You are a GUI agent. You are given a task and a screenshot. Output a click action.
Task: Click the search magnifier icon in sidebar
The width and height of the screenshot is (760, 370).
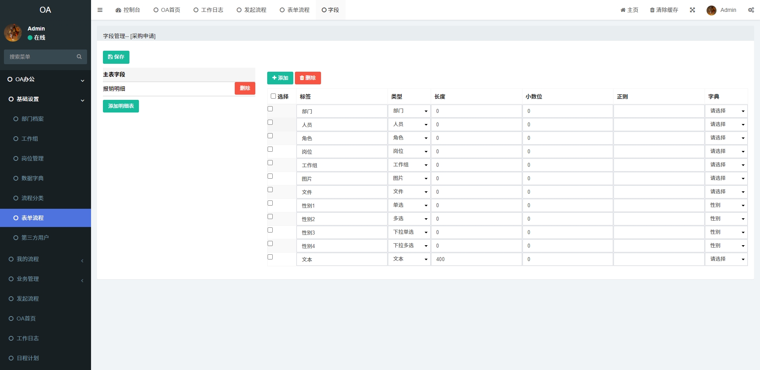(79, 57)
